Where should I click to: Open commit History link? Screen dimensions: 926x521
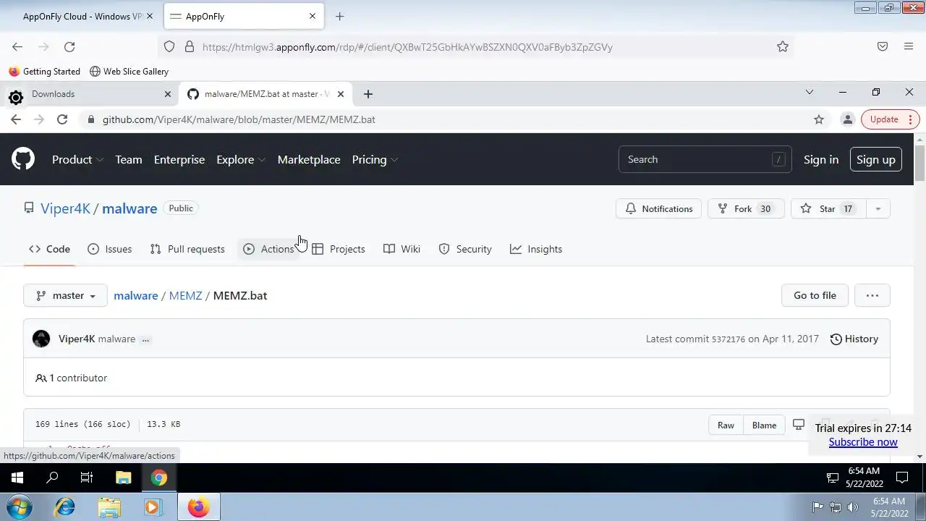854,339
